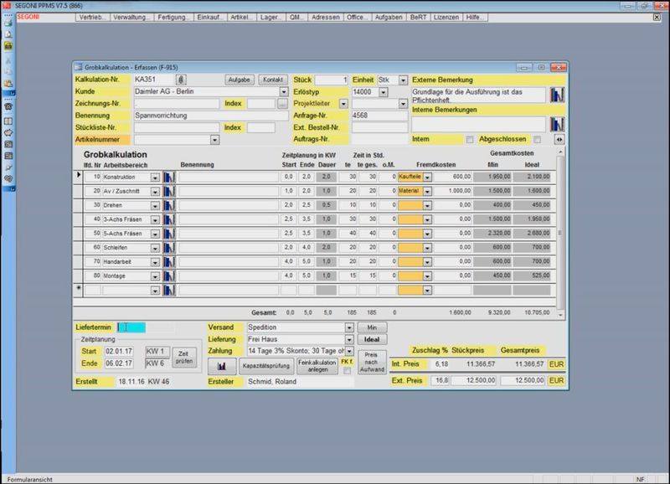Click the double-arrow button next to Abgeschlossen

click(559, 139)
